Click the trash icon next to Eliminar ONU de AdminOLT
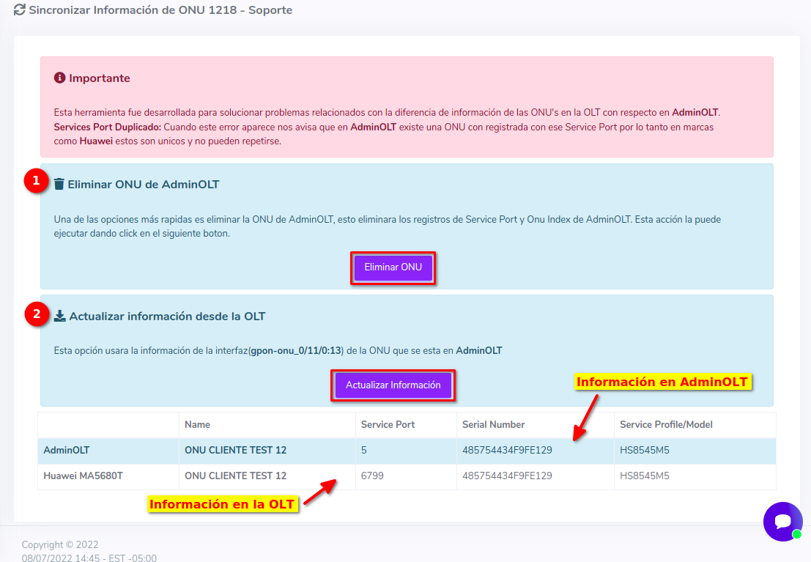The width and height of the screenshot is (811, 562). (x=59, y=185)
